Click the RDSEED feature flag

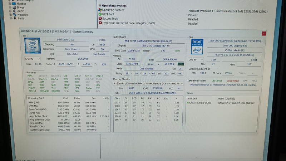tap(56, 91)
